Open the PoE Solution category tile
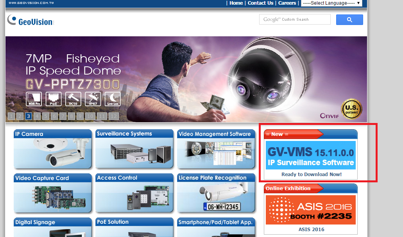403x237 pixels. click(x=134, y=227)
